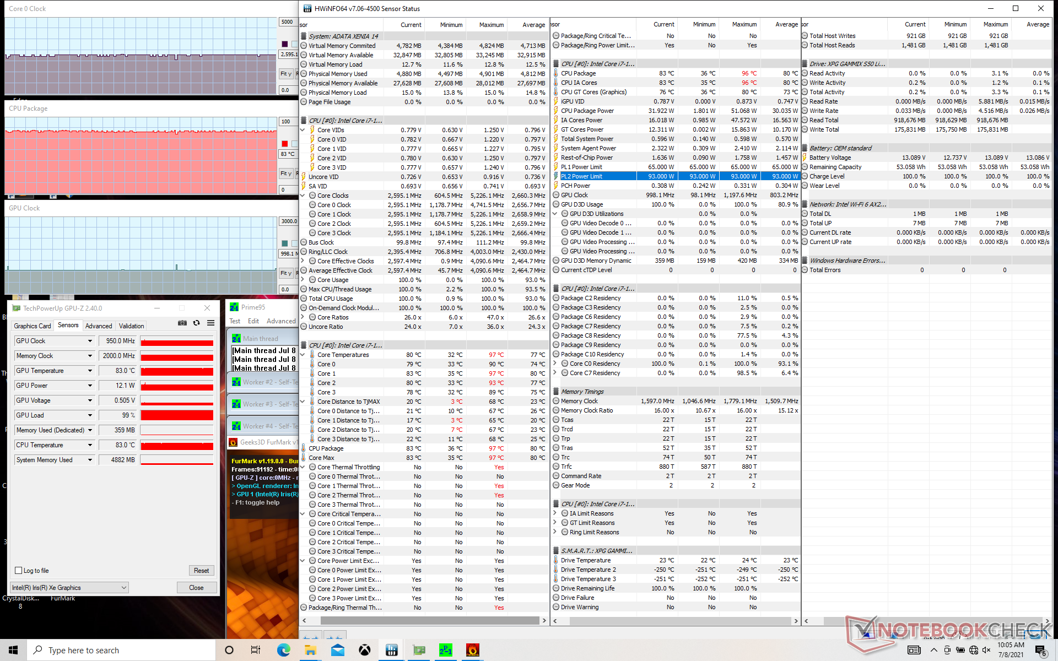Open the Prime95 Advanced menu
This screenshot has width=1058, height=661.
(281, 321)
